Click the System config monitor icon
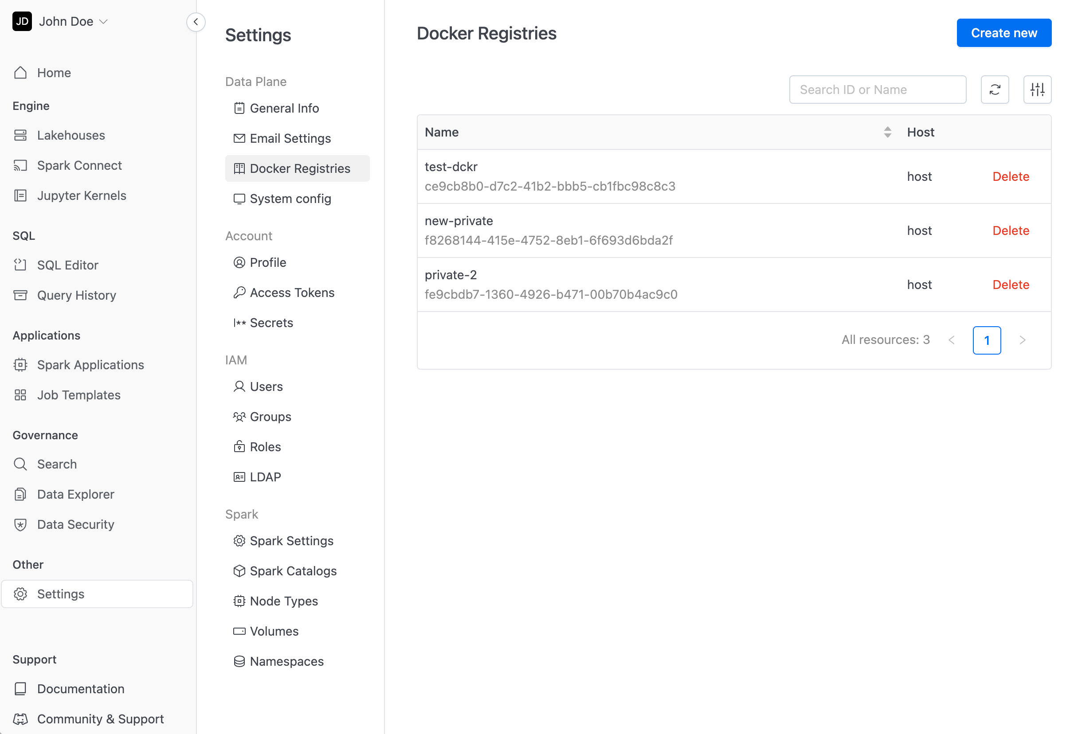The image size is (1074, 734). [x=239, y=198]
